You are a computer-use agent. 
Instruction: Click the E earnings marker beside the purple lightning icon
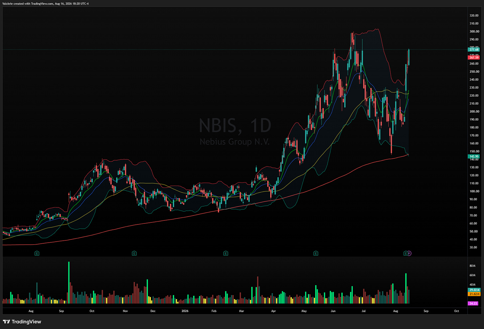click(406, 253)
